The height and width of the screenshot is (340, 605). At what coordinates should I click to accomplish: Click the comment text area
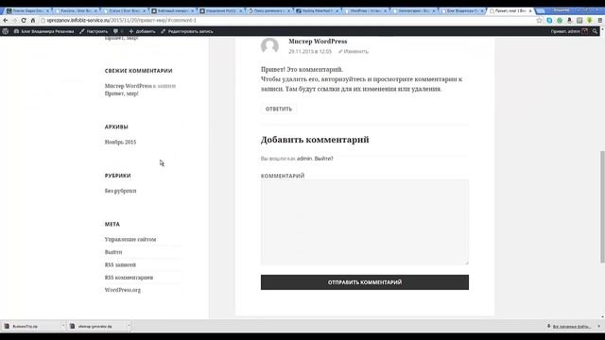click(x=365, y=222)
